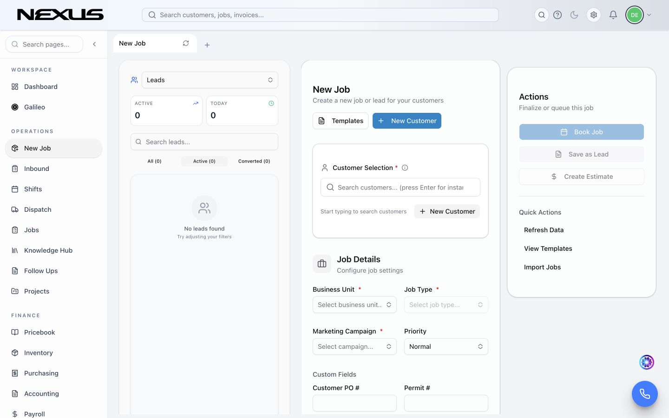Select the All (0) leads filter
Image resolution: width=669 pixels, height=418 pixels.
point(154,161)
